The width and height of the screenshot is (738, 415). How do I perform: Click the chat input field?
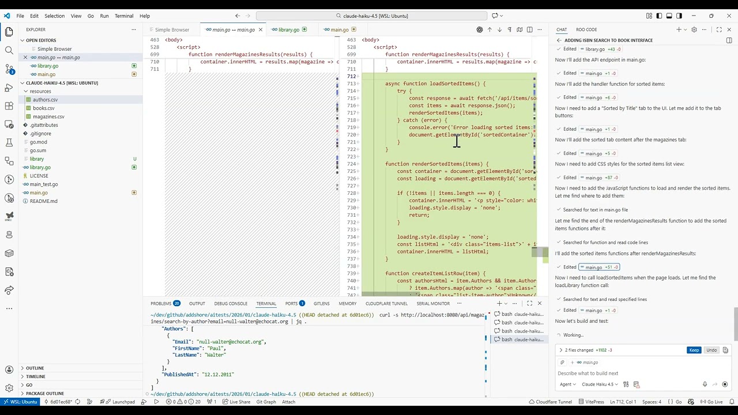pyautogui.click(x=643, y=373)
